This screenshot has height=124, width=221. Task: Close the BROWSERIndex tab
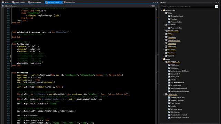(x=61, y=2)
